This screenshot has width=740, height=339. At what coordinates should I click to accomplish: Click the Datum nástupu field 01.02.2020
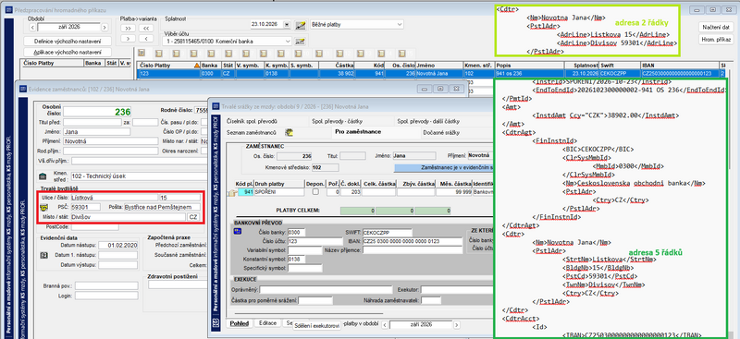(x=118, y=245)
